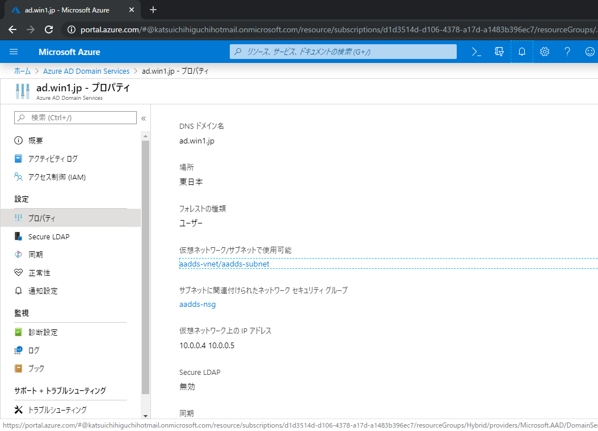Click the Secure LDAP value 無効
The width and height of the screenshot is (598, 431).
click(x=187, y=386)
